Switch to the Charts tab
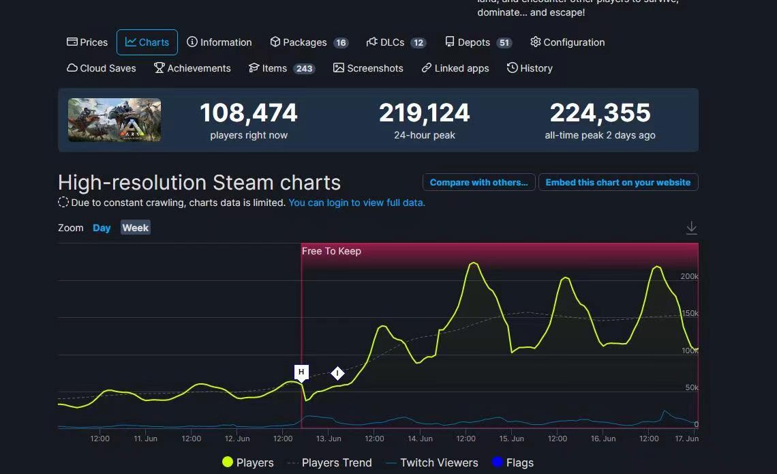The height and width of the screenshot is (474, 777). coord(147,42)
